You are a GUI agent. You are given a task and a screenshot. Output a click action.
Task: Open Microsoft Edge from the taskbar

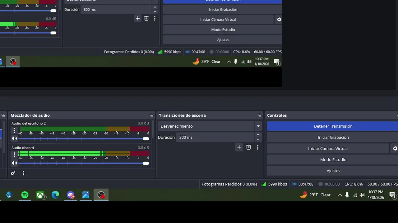[x=55, y=195]
